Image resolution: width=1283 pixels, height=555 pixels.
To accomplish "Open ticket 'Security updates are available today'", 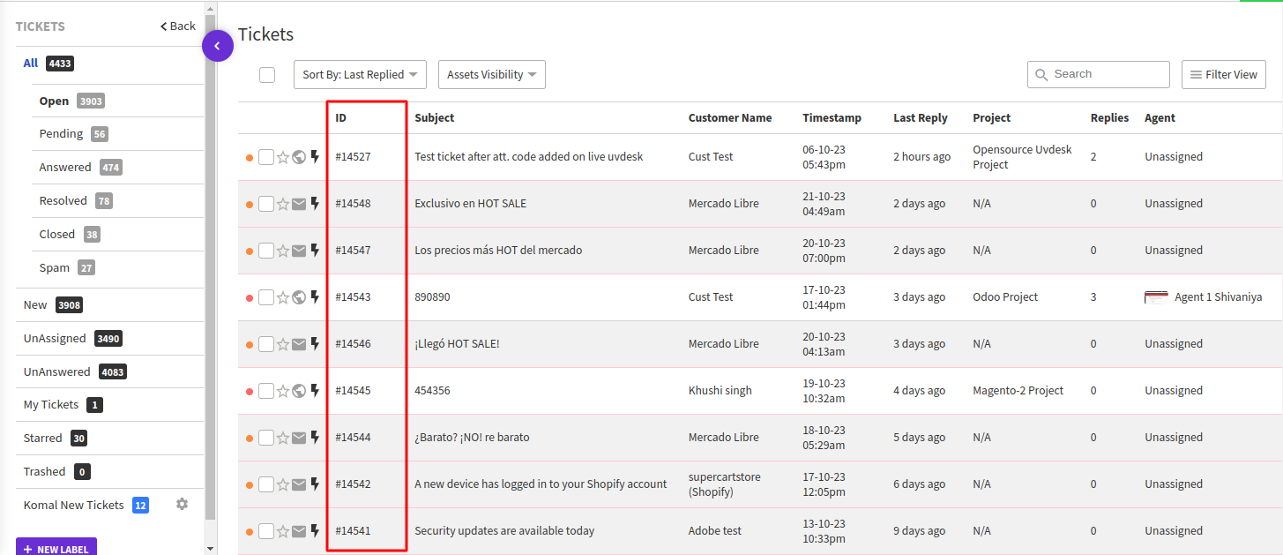I will tap(504, 531).
